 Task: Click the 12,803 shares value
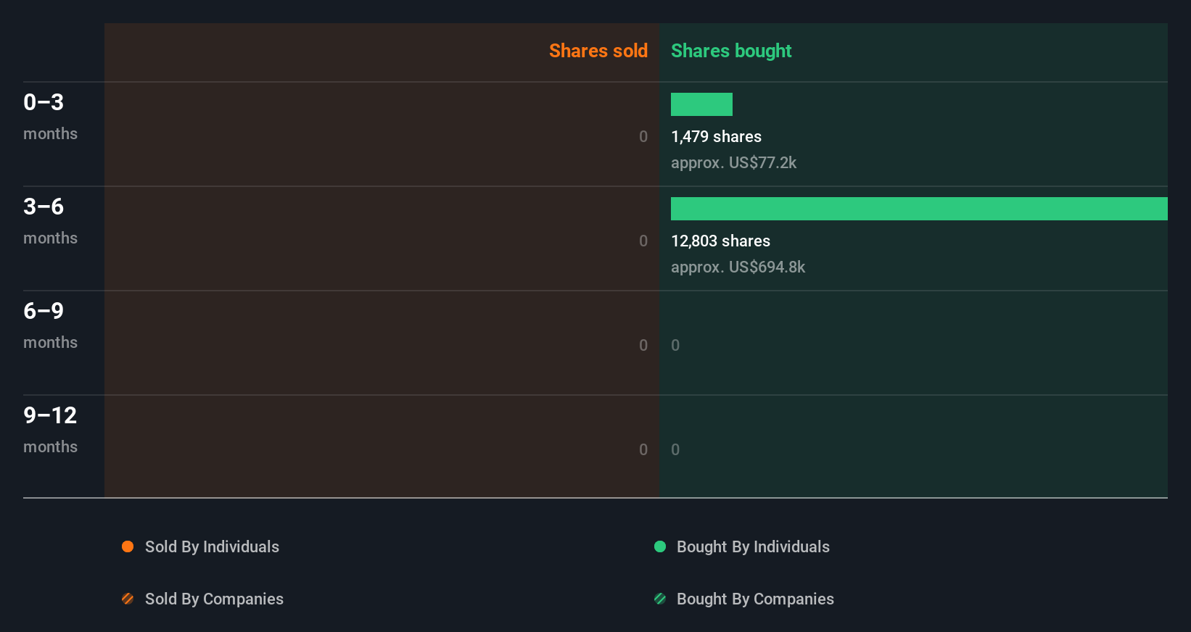720,241
